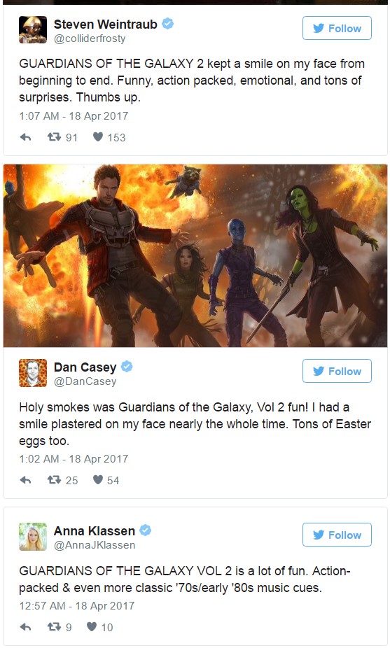
Task: Open the 1:07 AM - 18 Apr 2017 timestamp
Action: tap(74, 115)
